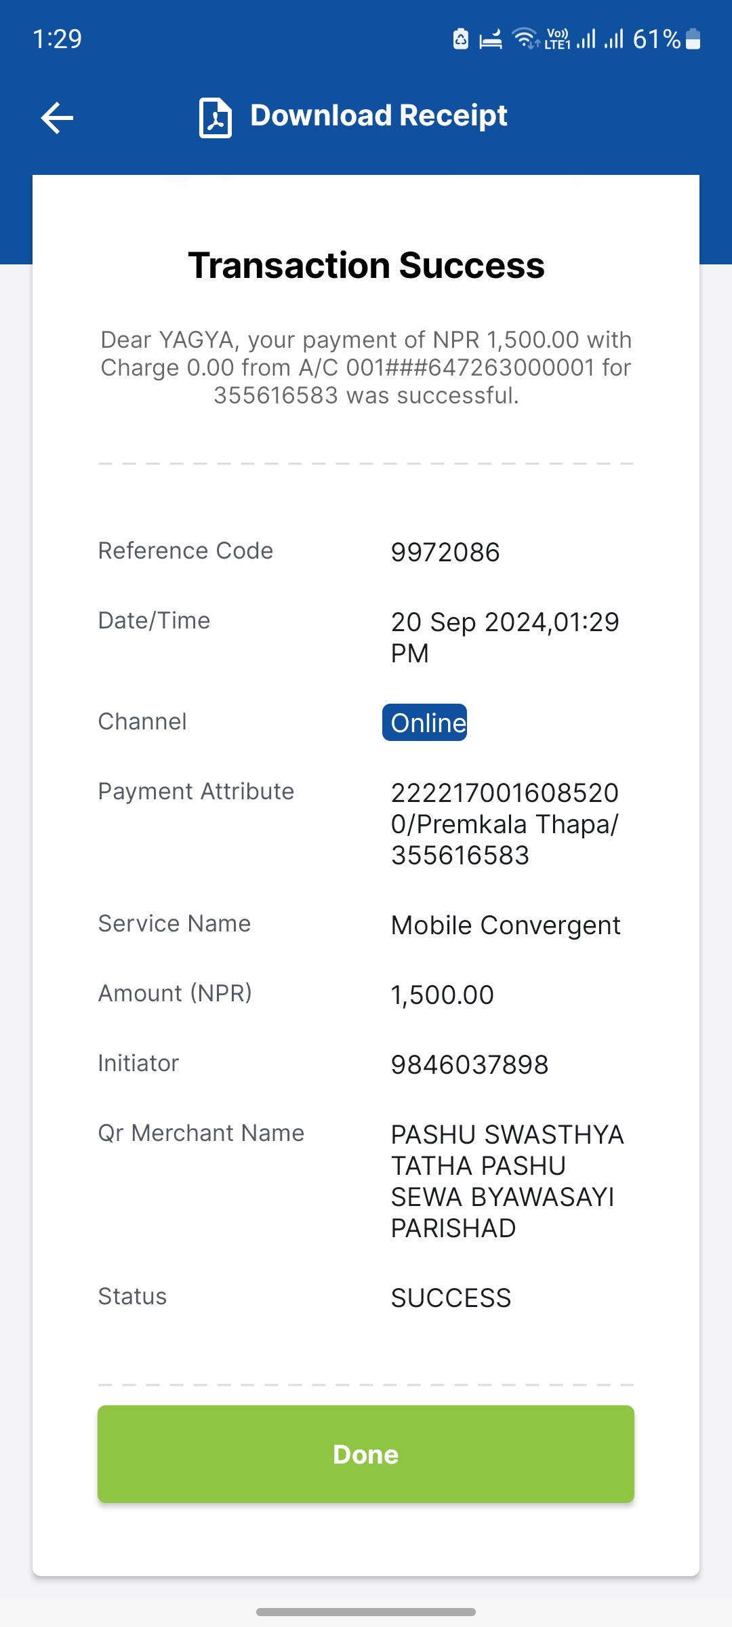Screen dimensions: 732x1627
Task: Tap the green Done button
Action: (x=366, y=1454)
